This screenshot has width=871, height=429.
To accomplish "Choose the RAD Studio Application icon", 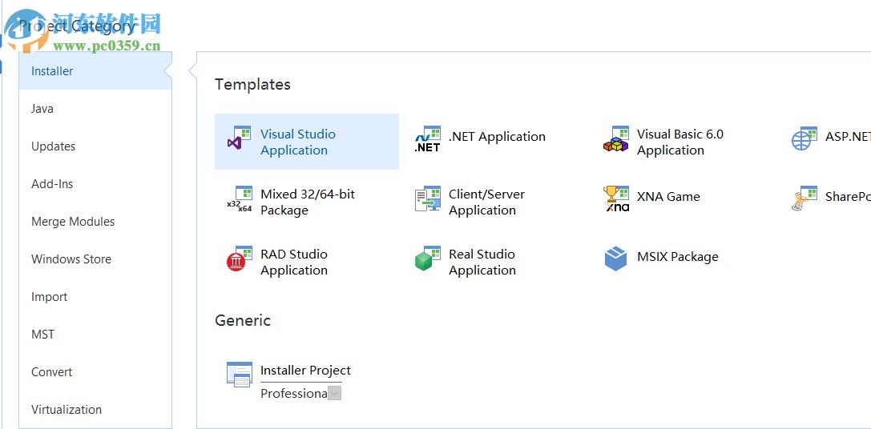I will pyautogui.click(x=240, y=259).
